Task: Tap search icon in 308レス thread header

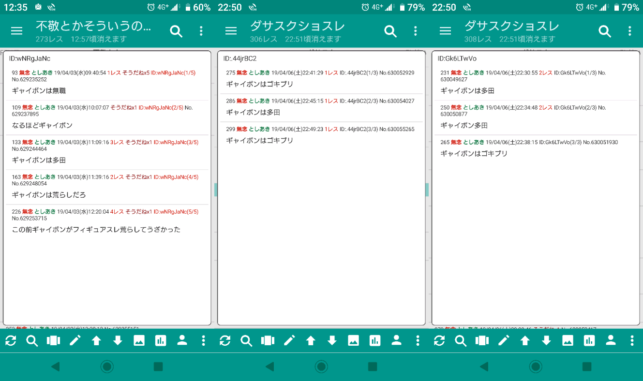Action: [605, 31]
